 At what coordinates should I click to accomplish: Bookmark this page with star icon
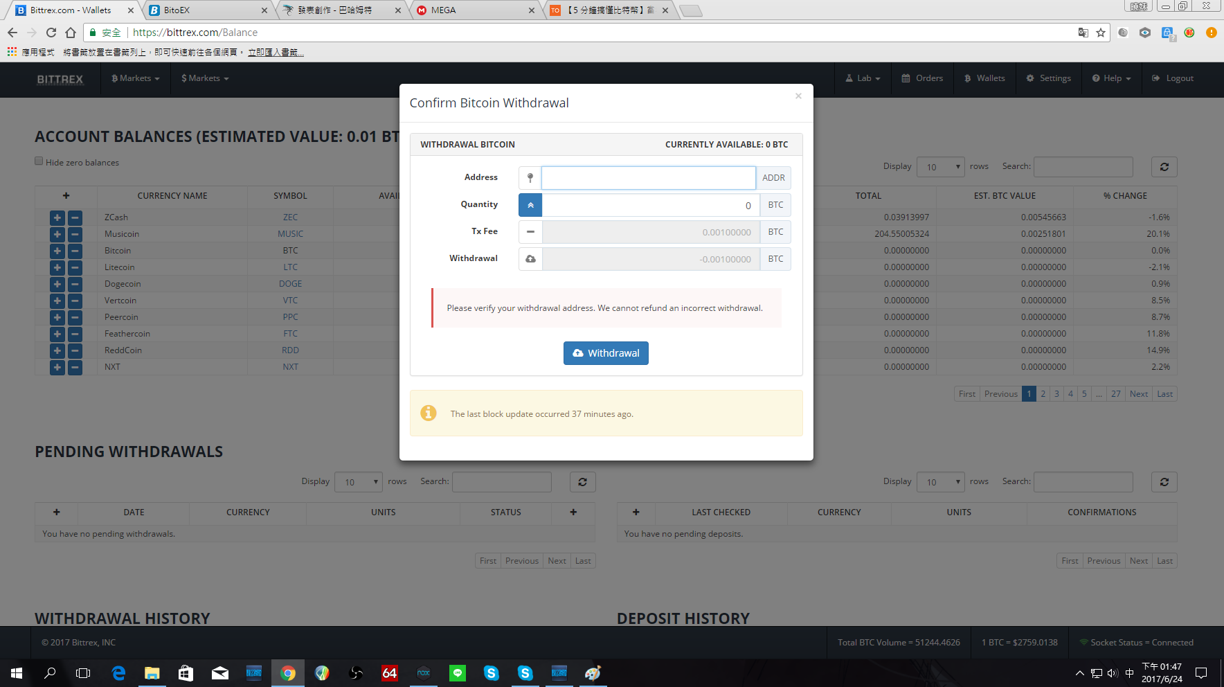point(1101,33)
